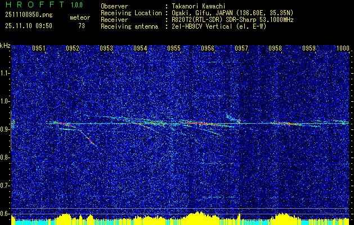Click the 0956 time marker
Viewport: 354px width, 225px height.
208,48
